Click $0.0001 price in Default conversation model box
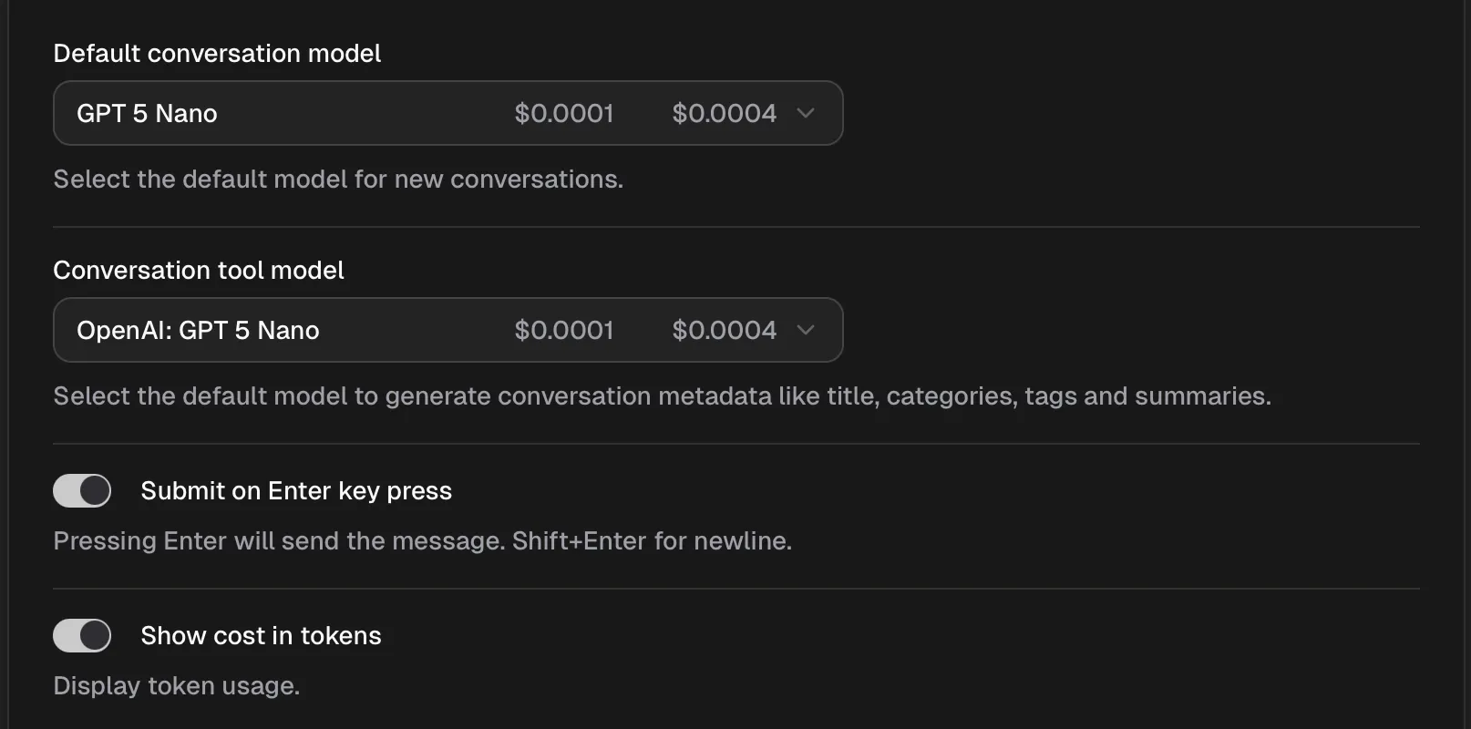Screen dimensions: 1471x729 tap(564, 113)
